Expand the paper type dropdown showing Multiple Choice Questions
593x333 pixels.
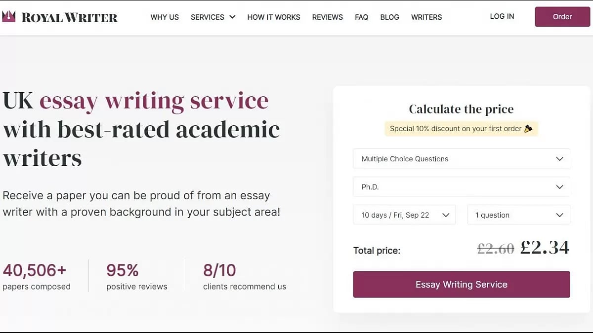point(461,158)
